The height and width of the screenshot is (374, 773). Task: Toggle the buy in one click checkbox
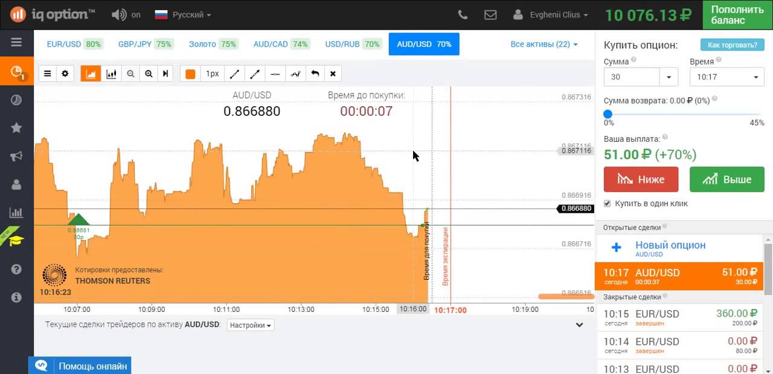pyautogui.click(x=608, y=203)
